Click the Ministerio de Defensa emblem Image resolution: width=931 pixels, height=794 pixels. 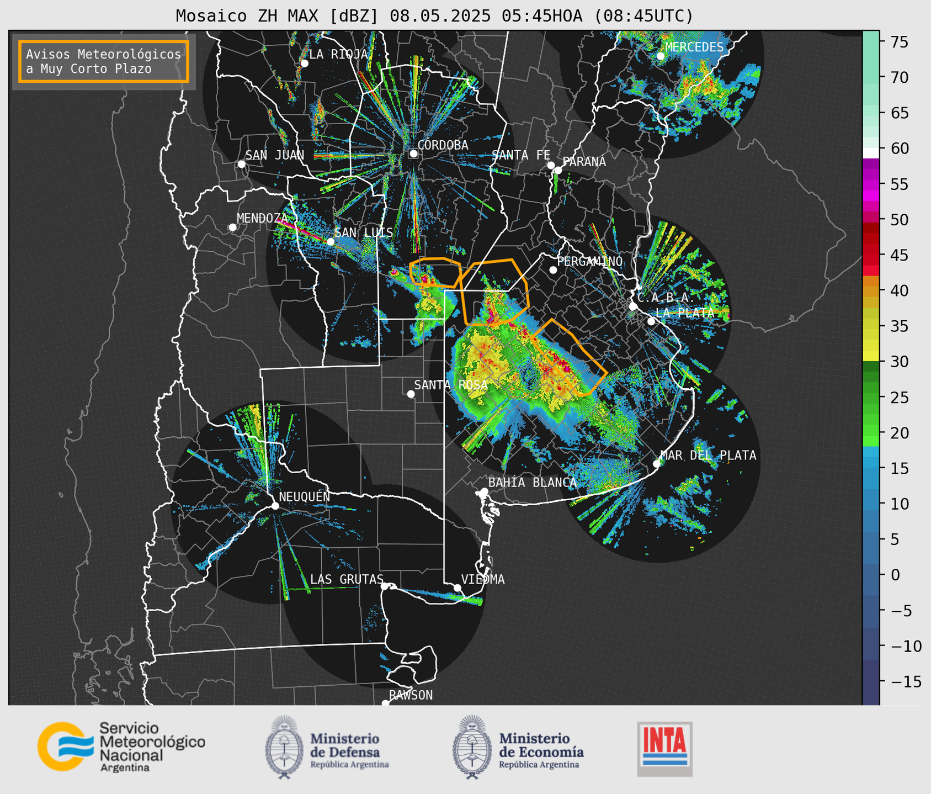[x=284, y=748]
